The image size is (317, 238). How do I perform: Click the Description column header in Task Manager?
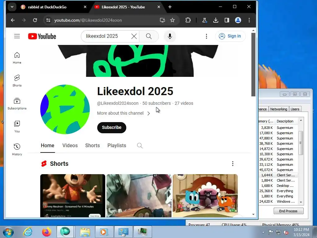coord(286,121)
